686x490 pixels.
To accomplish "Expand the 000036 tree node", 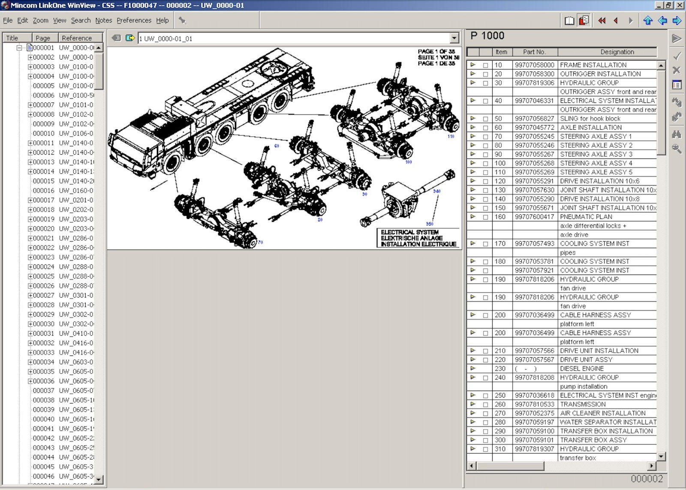I will click(x=30, y=381).
